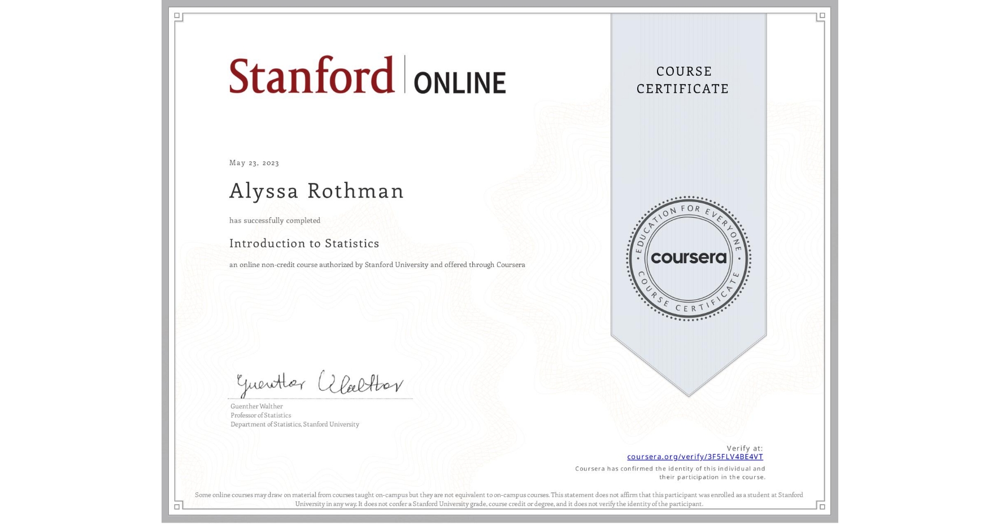The image size is (1001, 524).
Task: Click the coursera name inside the seal
Action: [x=689, y=259]
